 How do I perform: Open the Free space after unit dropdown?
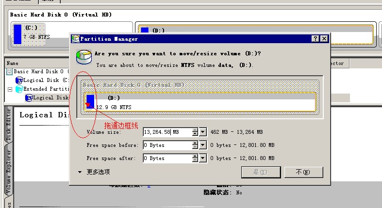tap(203, 158)
